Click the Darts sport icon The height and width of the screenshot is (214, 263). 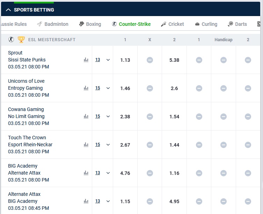coord(231,24)
